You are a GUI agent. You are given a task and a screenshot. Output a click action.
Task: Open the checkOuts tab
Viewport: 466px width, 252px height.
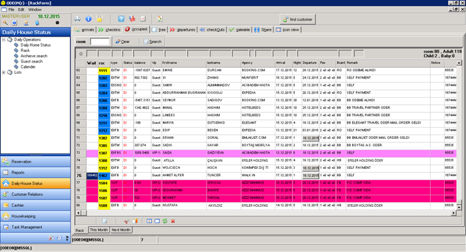coord(212,30)
